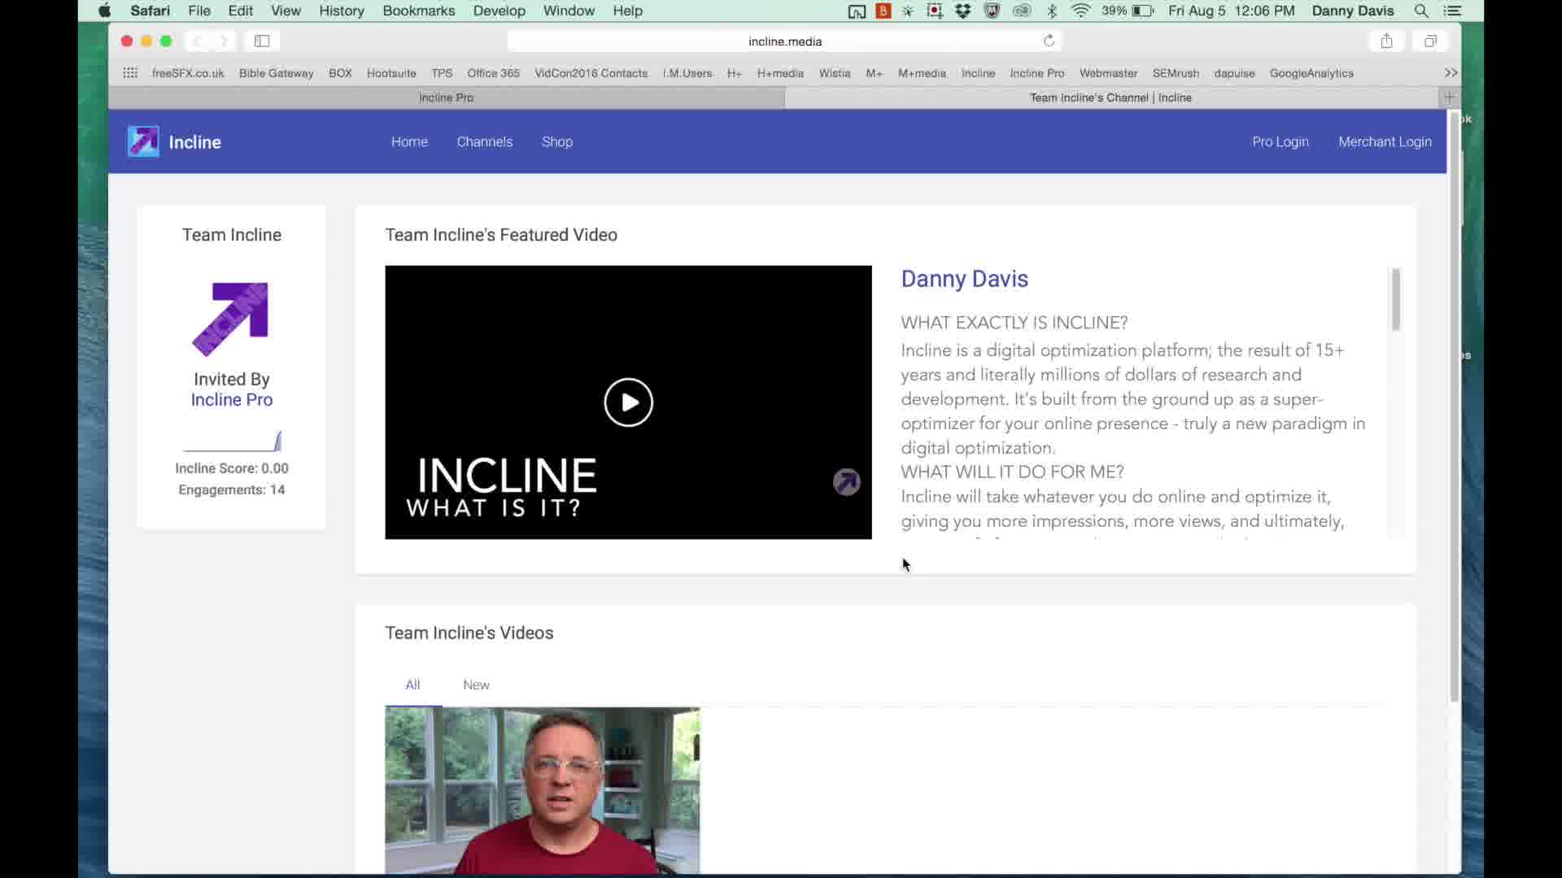Image resolution: width=1562 pixels, height=878 pixels.
Task: Click the red screenshot tool icon in menu bar
Action: pos(935,11)
